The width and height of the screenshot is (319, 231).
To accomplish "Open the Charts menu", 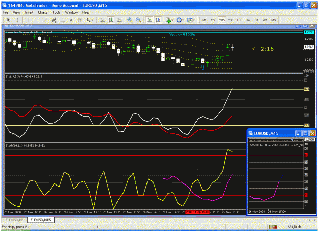I will (x=43, y=12).
